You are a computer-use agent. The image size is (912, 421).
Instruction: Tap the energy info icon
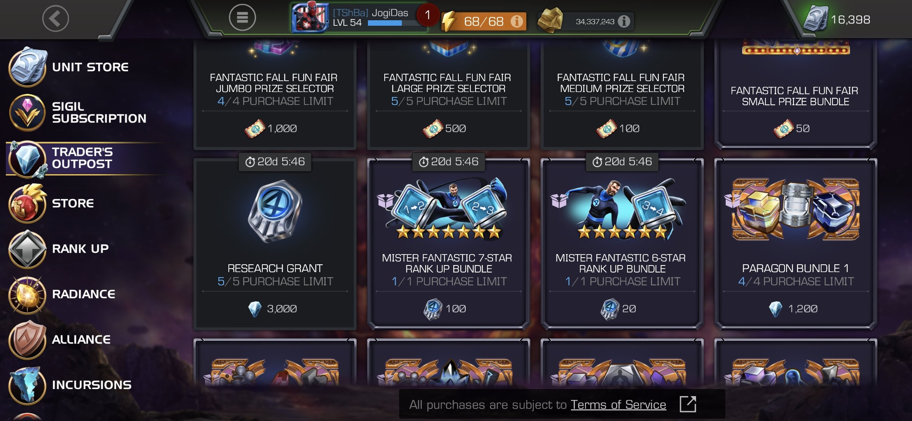[517, 21]
